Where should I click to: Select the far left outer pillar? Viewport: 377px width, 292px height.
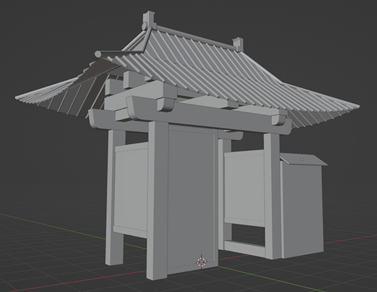pos(114,195)
